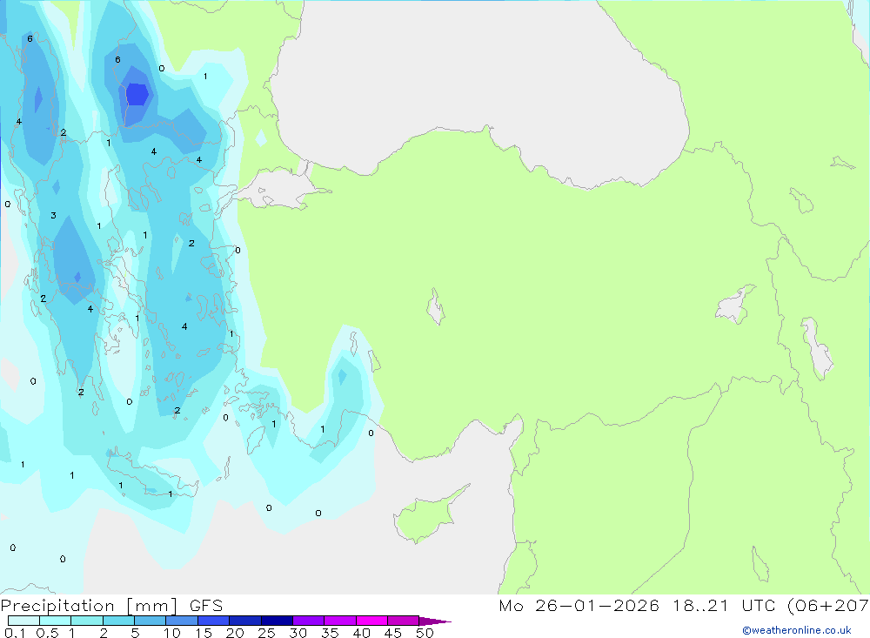The image size is (870, 638).
Task: Click the legend scale label '10'
Action: 172,633
